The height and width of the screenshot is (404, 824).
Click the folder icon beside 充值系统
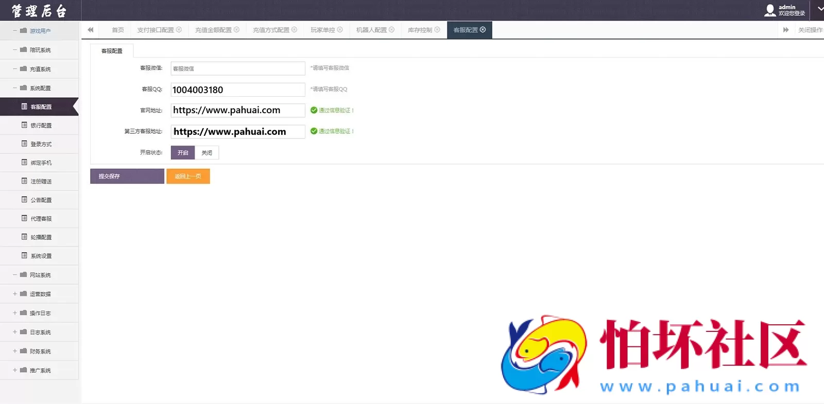pyautogui.click(x=23, y=69)
